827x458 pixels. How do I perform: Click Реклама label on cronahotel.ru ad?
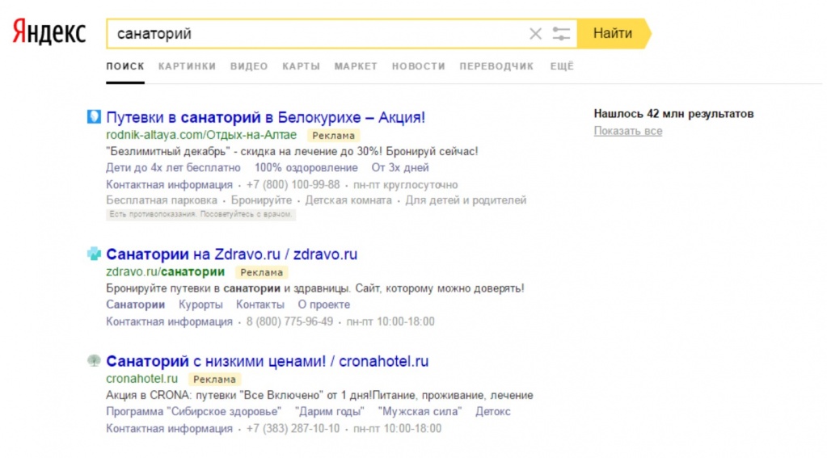point(214,380)
